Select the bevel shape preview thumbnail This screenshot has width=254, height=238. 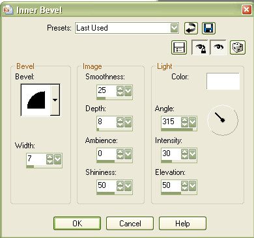click(x=36, y=100)
